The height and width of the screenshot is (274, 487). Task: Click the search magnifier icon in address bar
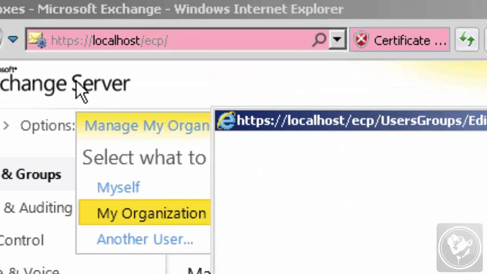tap(319, 40)
